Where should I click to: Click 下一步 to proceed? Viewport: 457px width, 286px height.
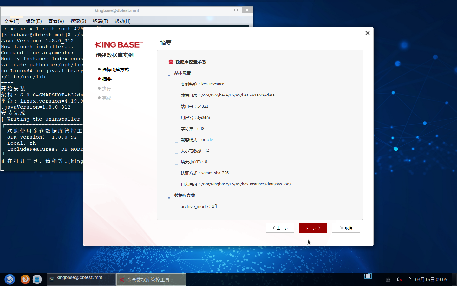click(313, 228)
